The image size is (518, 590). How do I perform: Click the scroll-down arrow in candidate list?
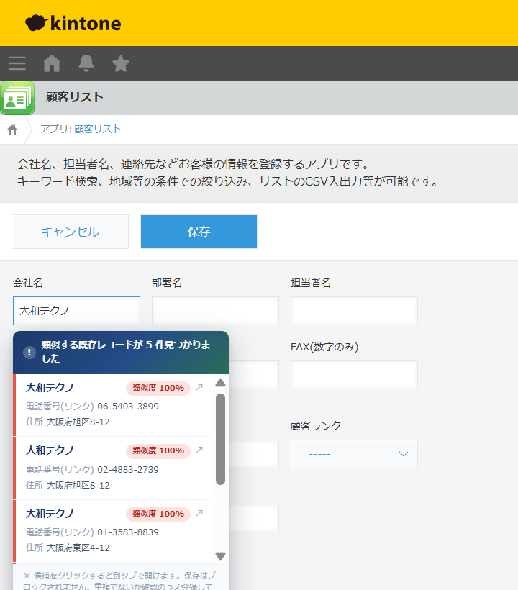(220, 555)
